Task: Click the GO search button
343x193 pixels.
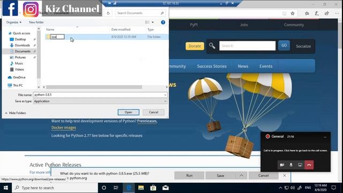Action: [284, 45]
